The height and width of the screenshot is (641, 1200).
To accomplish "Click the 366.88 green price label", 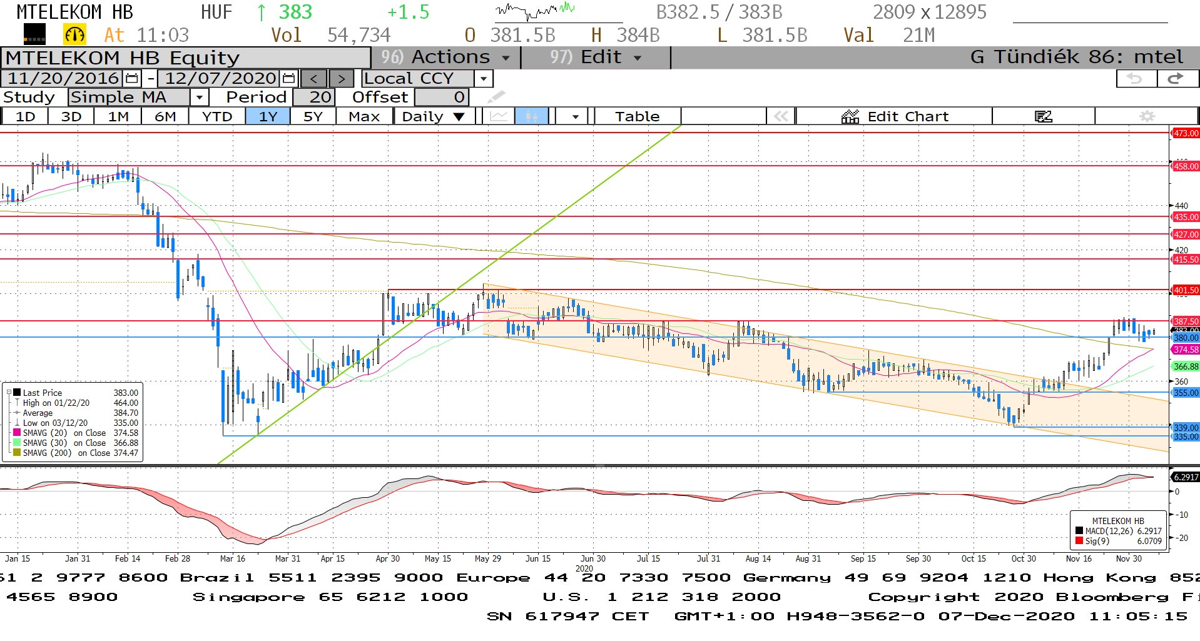I will [x=1185, y=366].
